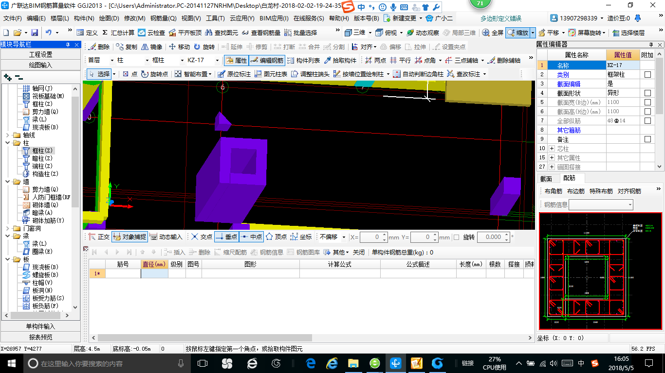Expand the 其它属性 property group
Screen dimensions: 665x373
pos(552,158)
